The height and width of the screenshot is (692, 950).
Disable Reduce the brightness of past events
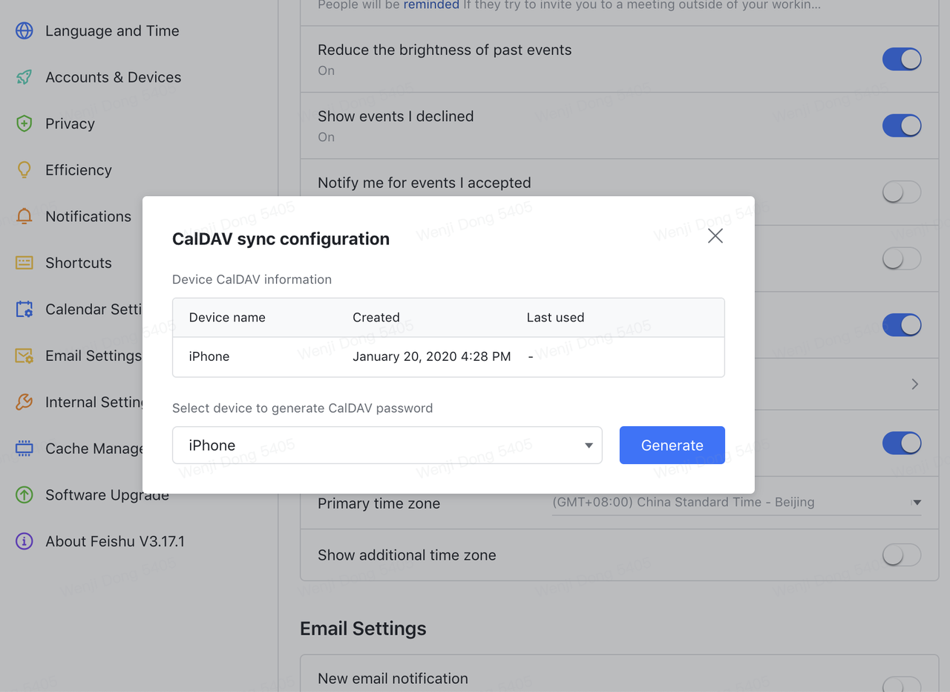pos(901,59)
